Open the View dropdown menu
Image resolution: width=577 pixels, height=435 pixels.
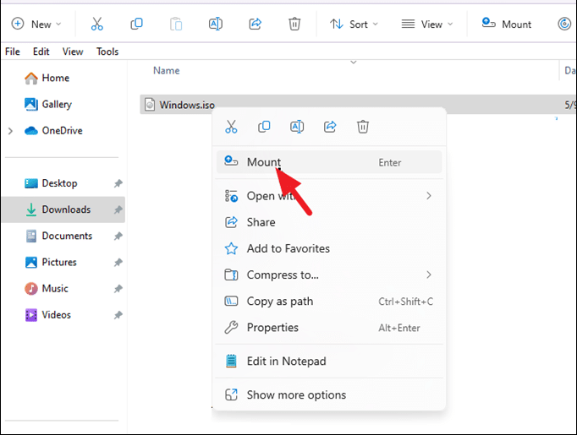(426, 24)
